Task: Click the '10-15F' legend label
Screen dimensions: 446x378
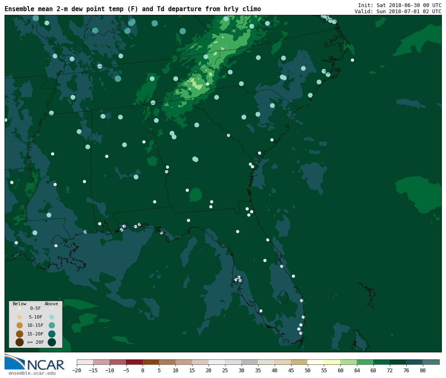Action: point(36,326)
